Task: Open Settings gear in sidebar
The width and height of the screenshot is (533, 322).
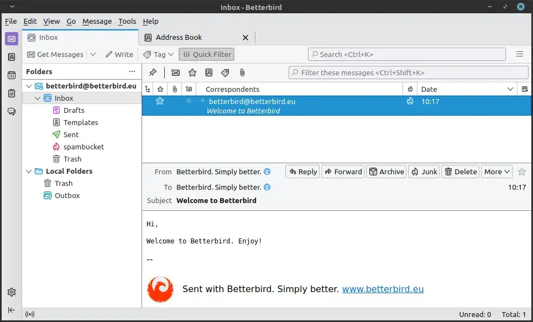Action: click(12, 292)
